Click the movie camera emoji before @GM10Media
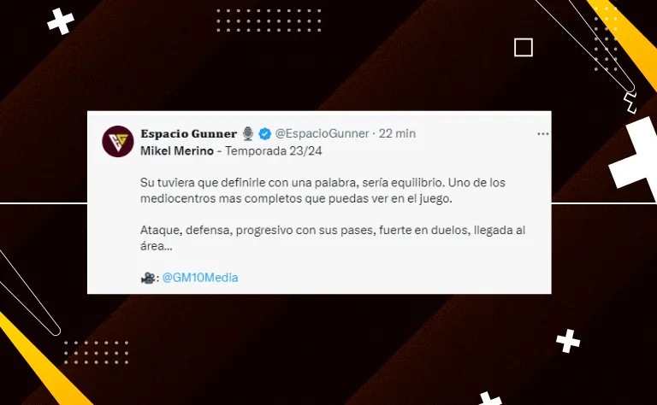Screen dimensions: 657x405 (x=147, y=278)
